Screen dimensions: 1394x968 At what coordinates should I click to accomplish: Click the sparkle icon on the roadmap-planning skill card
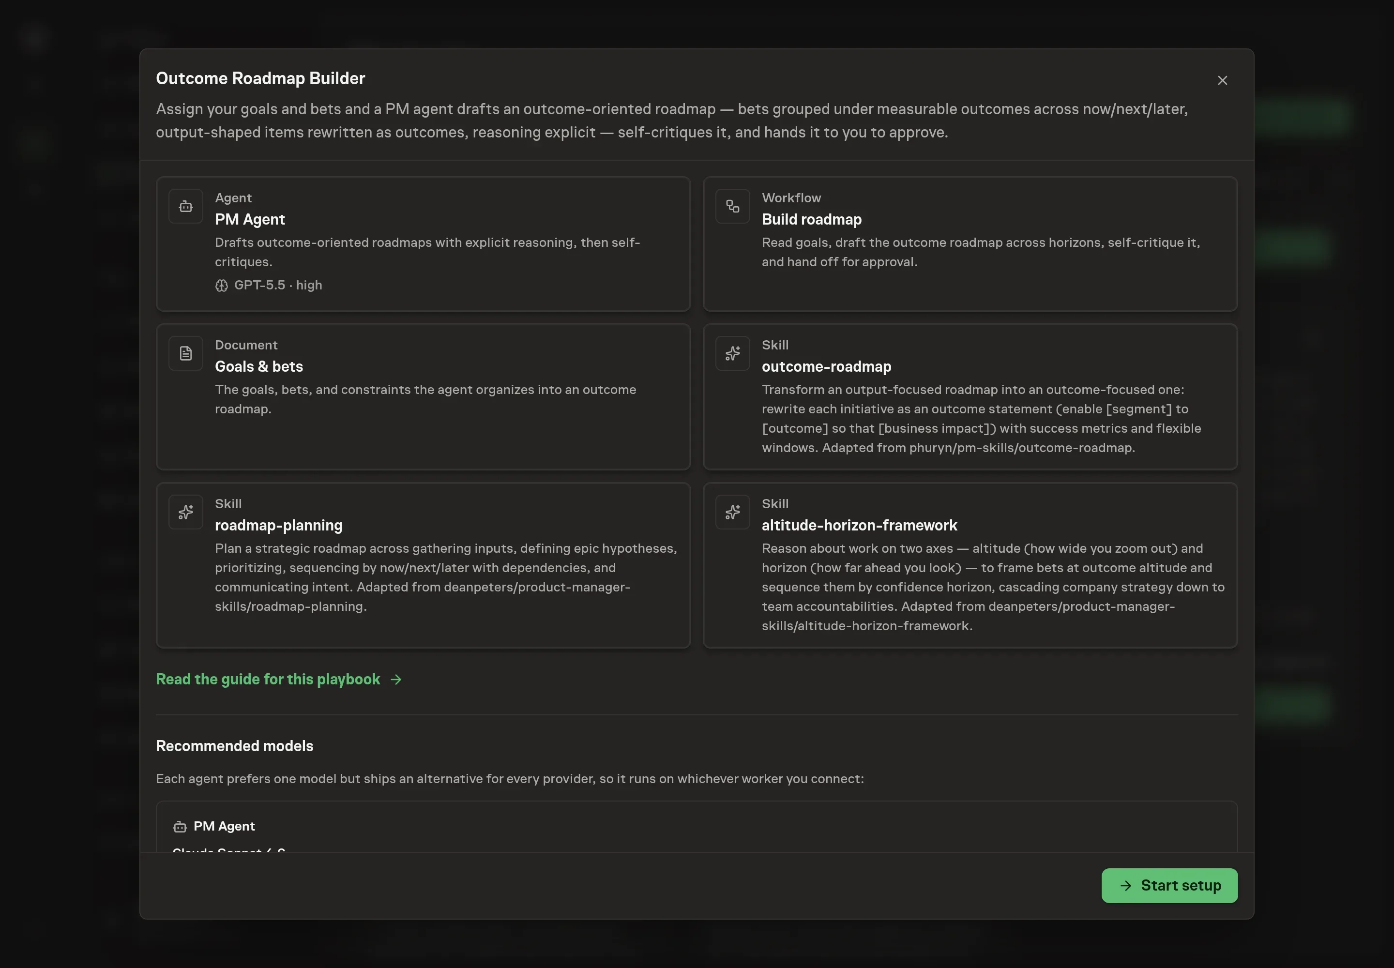click(x=185, y=513)
